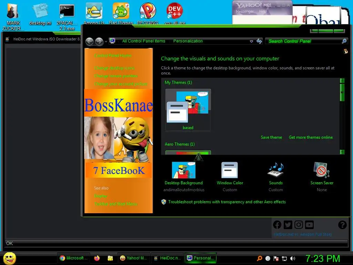Open the volume speaker tray icon
Screen dimensions: 353x265
tap(293, 258)
